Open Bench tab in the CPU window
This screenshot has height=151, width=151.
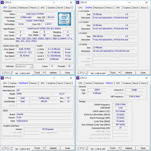tap(60, 8)
